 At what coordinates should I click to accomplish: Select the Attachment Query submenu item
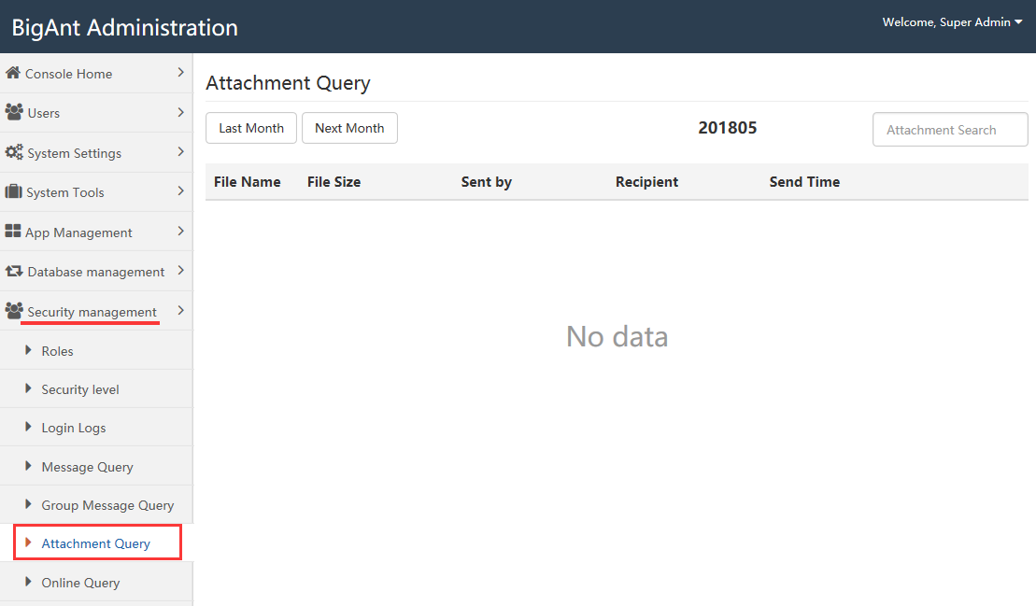(96, 543)
